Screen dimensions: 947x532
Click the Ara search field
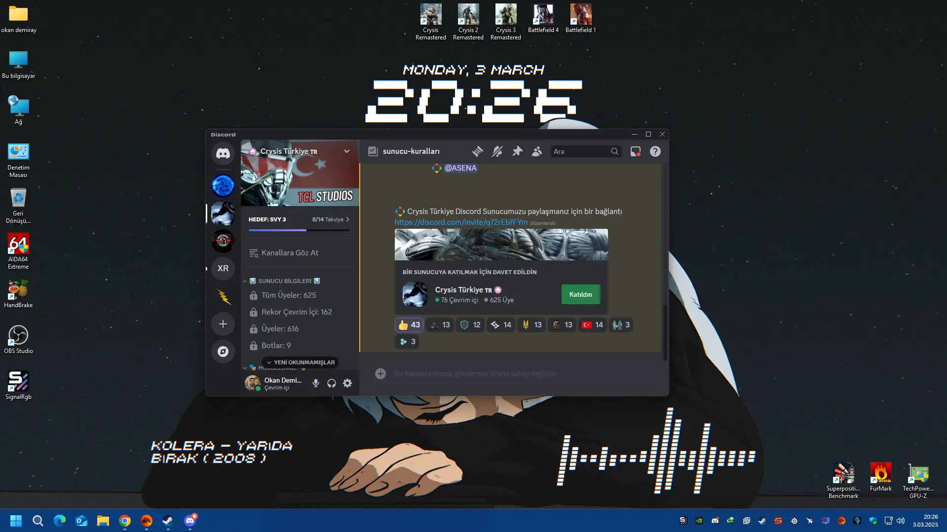pyautogui.click(x=586, y=151)
